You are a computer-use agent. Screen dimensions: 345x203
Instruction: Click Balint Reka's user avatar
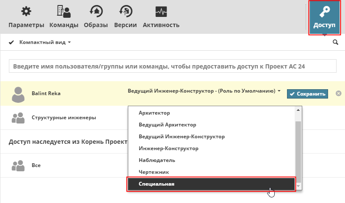pos(18,94)
